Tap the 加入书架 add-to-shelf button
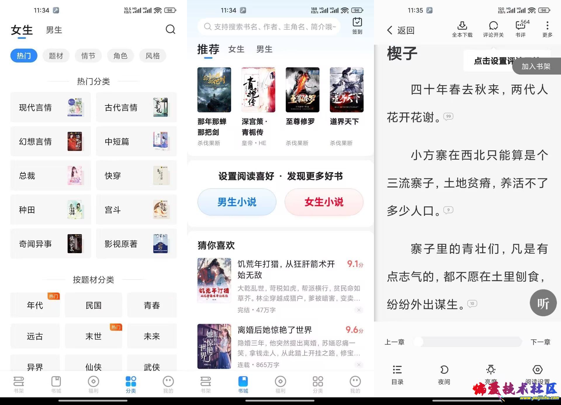Screen dimensions: 561x405 pyautogui.click(x=536, y=66)
